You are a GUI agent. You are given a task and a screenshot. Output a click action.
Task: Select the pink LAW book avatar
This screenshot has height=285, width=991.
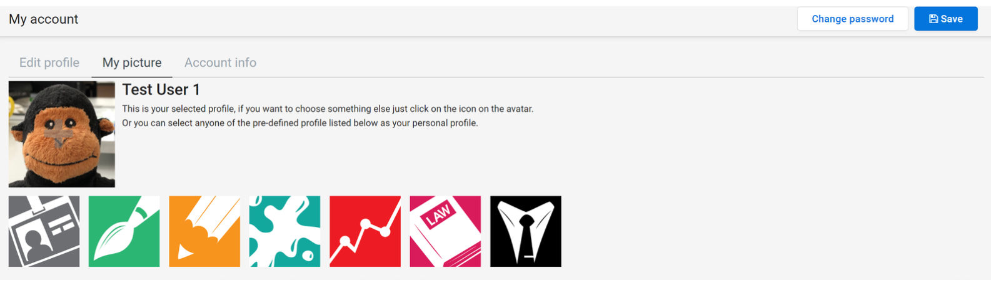click(445, 231)
